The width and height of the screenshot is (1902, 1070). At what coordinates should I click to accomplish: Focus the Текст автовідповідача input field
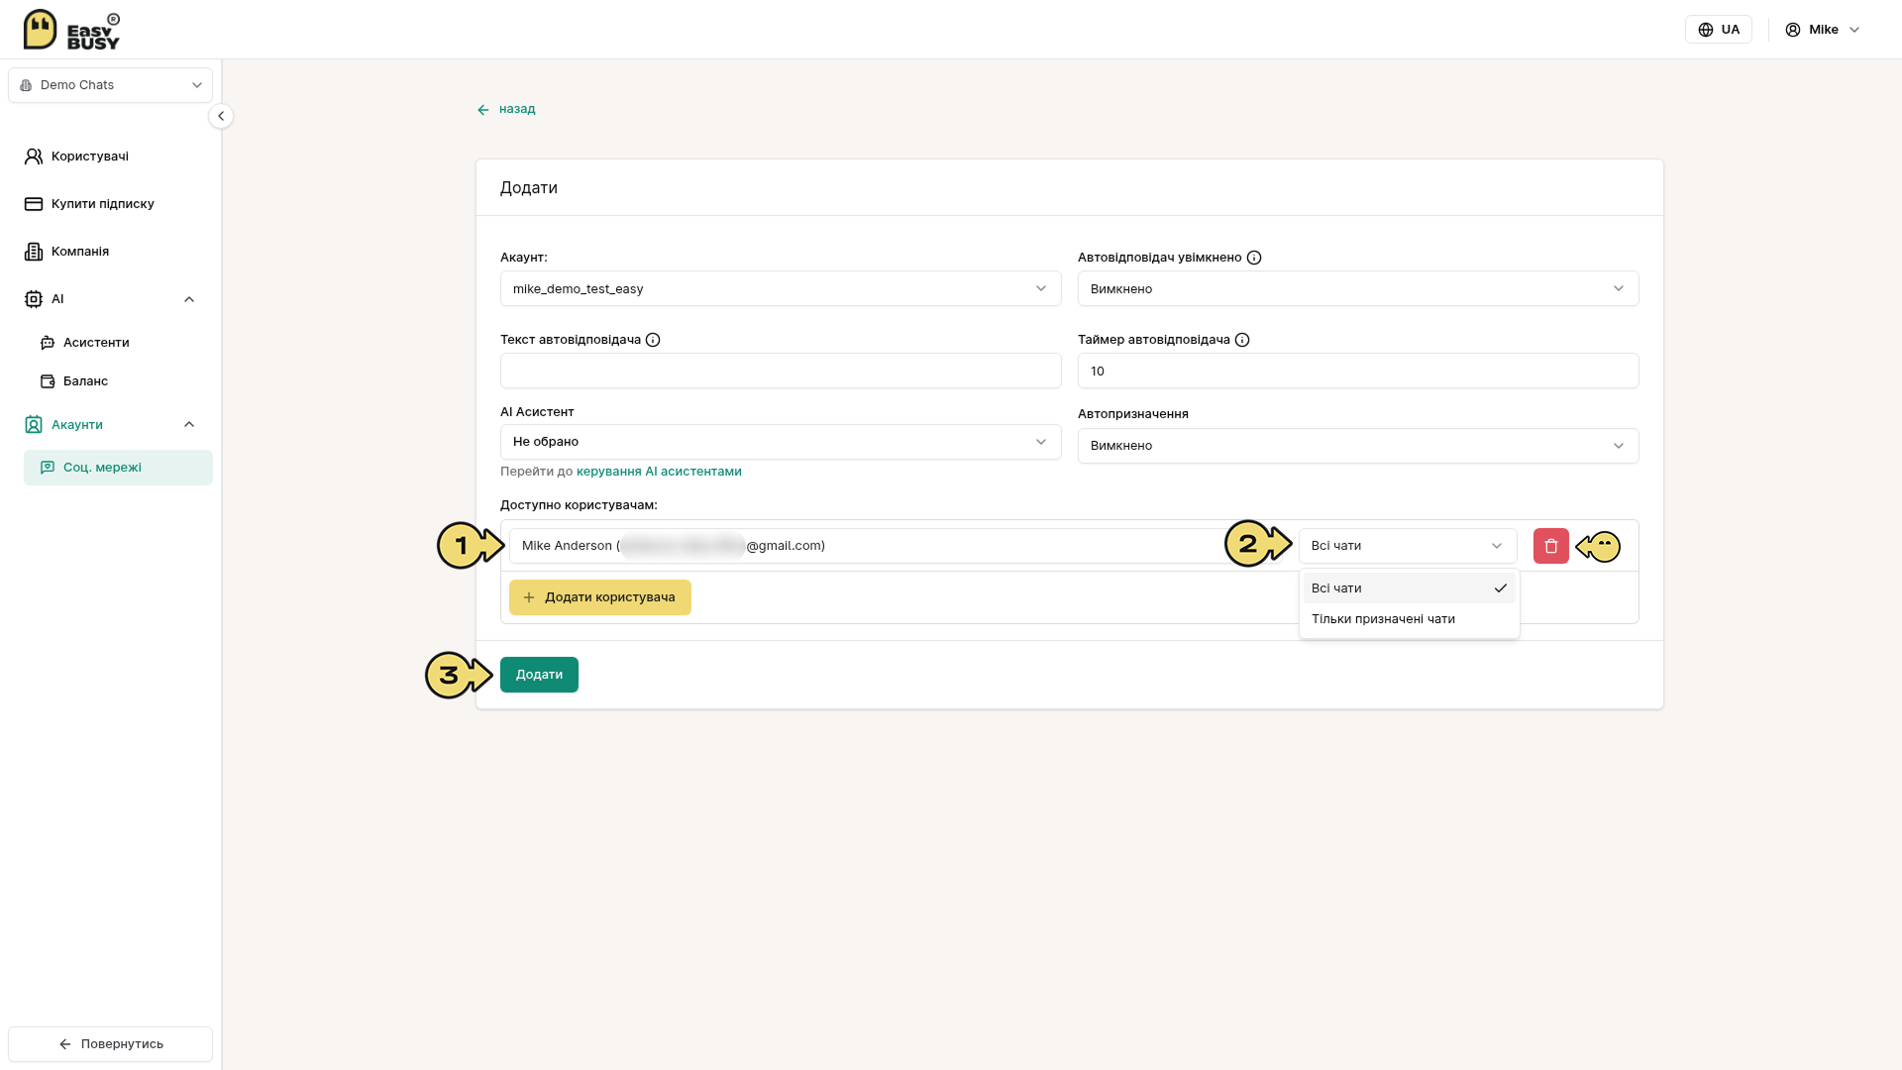point(781,371)
